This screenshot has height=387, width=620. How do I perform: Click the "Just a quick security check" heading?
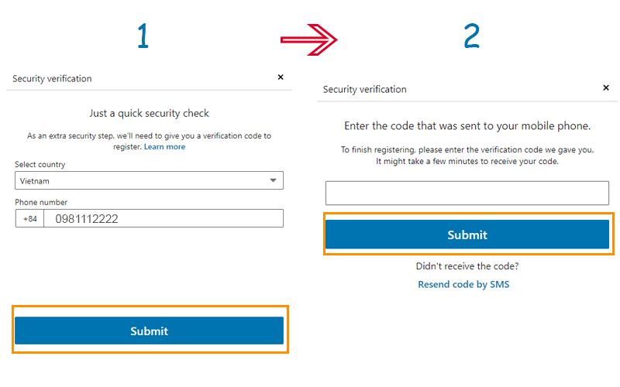(x=149, y=114)
